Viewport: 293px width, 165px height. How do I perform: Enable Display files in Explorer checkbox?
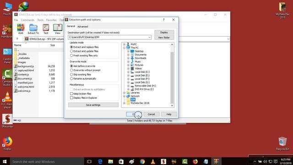pos(71,98)
